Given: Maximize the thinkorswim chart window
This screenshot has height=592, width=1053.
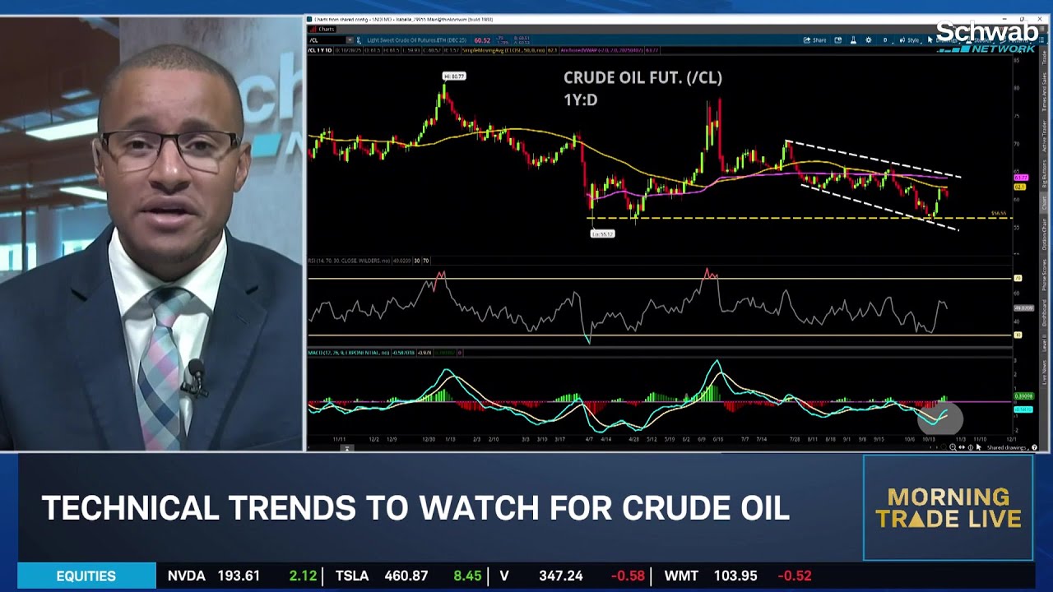Looking at the screenshot, I should tap(1022, 19).
